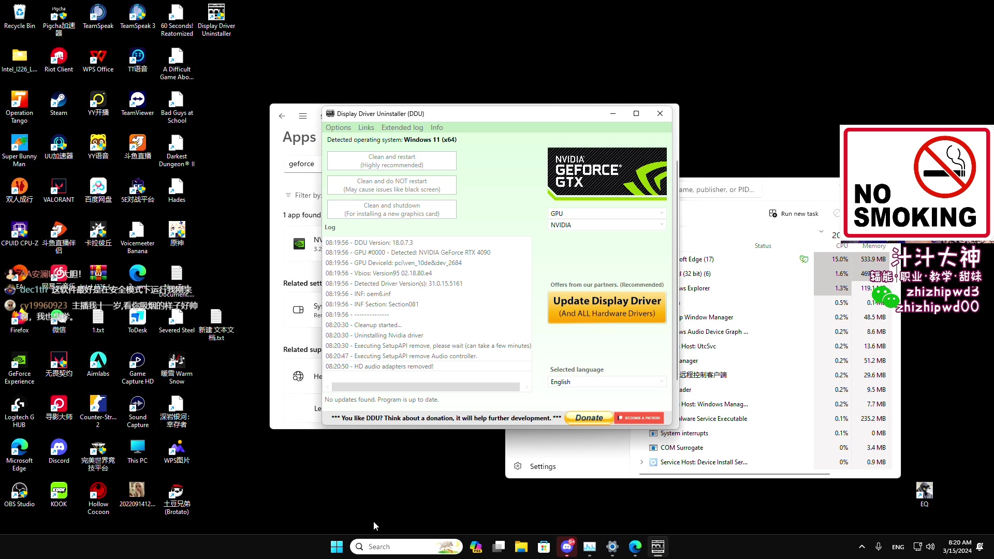Open Aimlabs desktop icon
Viewport: 994px width, 559px height.
point(98,365)
